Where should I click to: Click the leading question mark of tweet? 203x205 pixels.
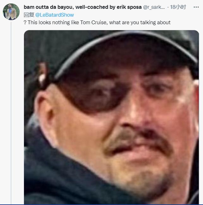click(x=25, y=23)
